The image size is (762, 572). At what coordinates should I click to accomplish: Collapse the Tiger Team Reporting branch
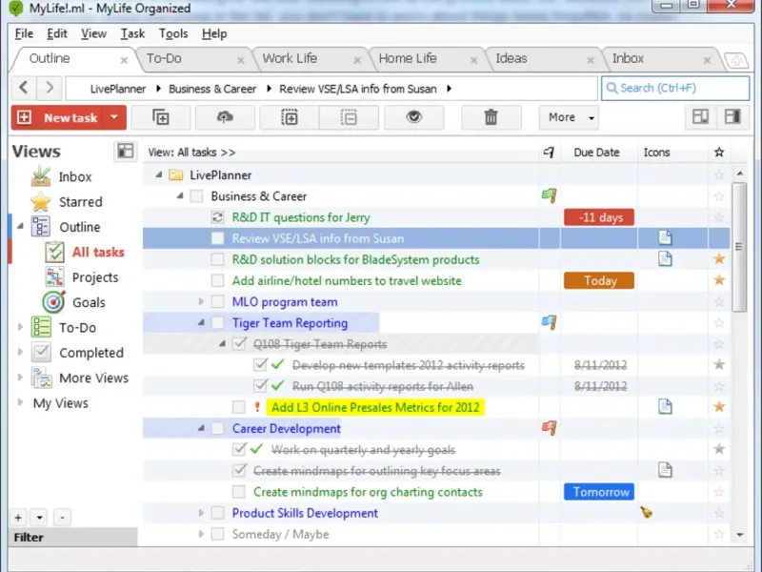point(201,322)
